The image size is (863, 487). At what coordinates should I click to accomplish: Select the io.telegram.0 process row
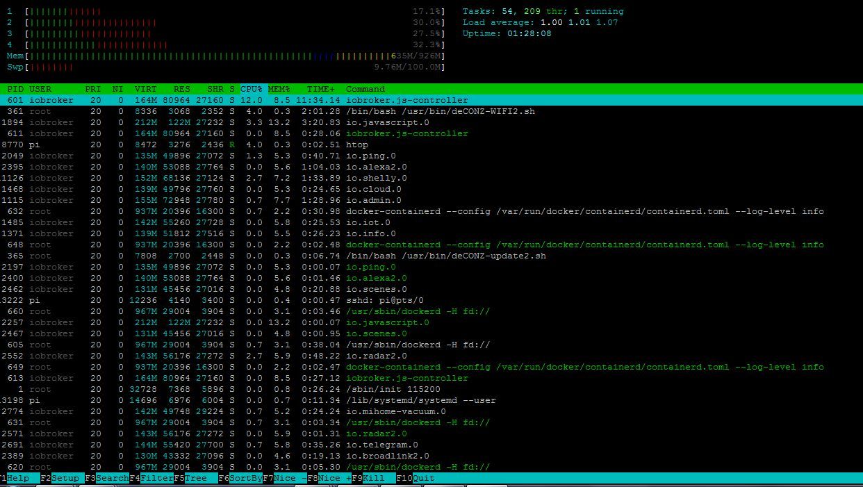431,445
